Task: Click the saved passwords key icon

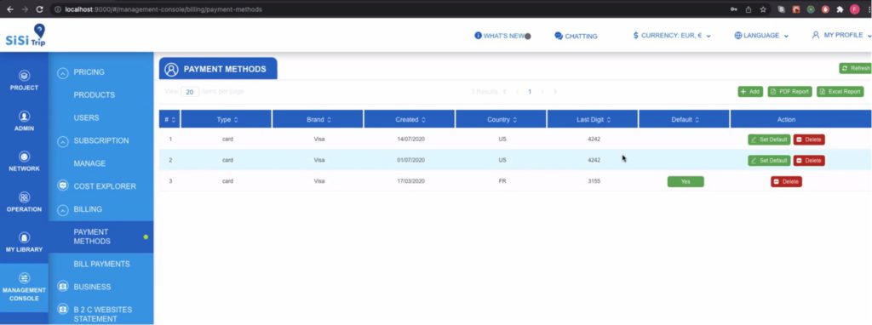Action: (734, 9)
